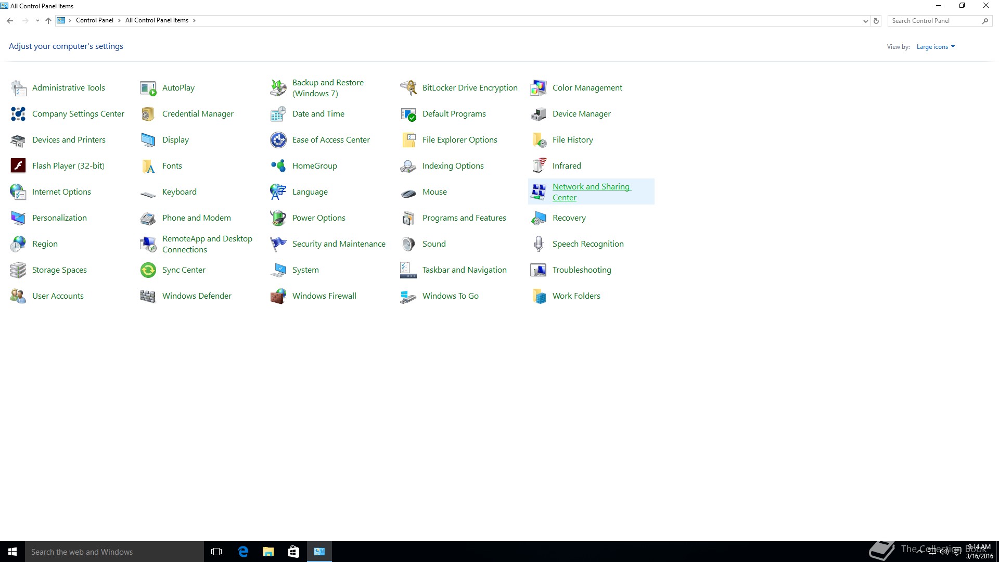999x562 pixels.
Task: Open the Administrative Tools icon
Action: click(18, 88)
